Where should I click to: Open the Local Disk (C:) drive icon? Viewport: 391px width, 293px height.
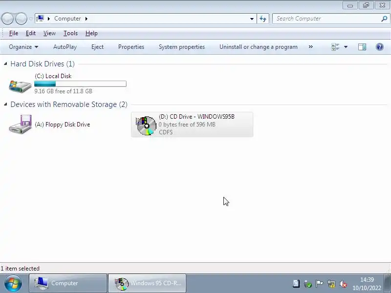pyautogui.click(x=20, y=86)
